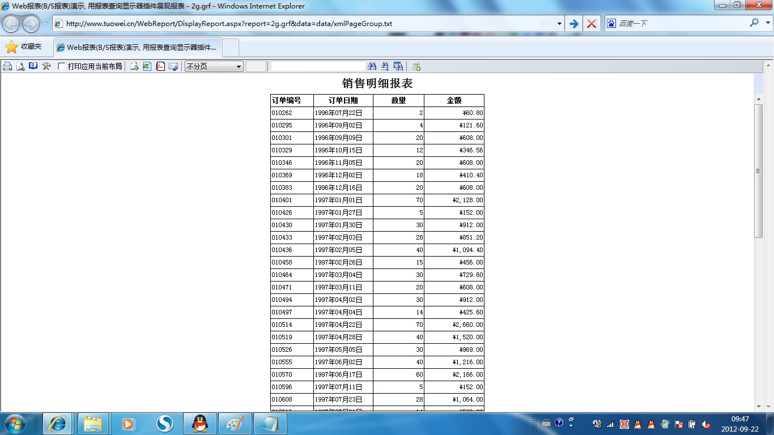Export the report as PDF

(x=160, y=66)
